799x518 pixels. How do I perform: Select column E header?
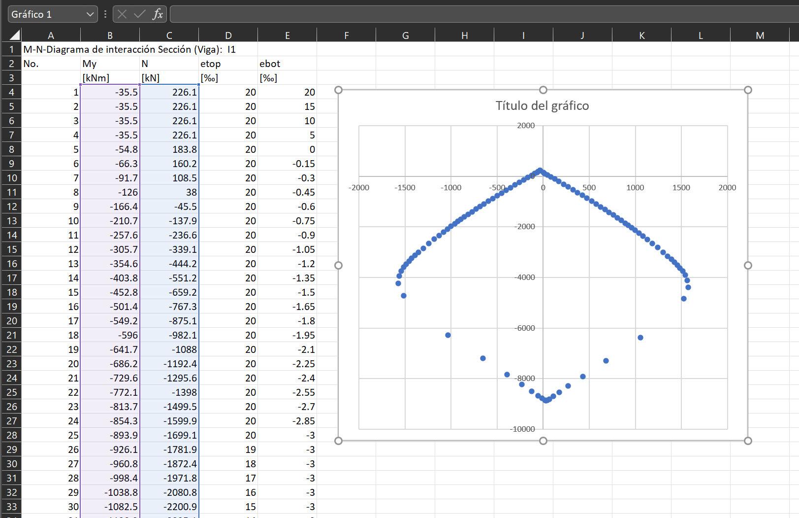tap(287, 35)
